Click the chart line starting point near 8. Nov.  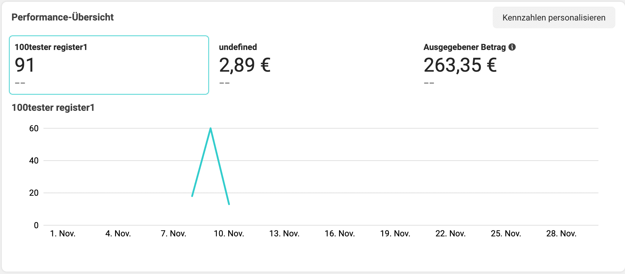[192, 196]
